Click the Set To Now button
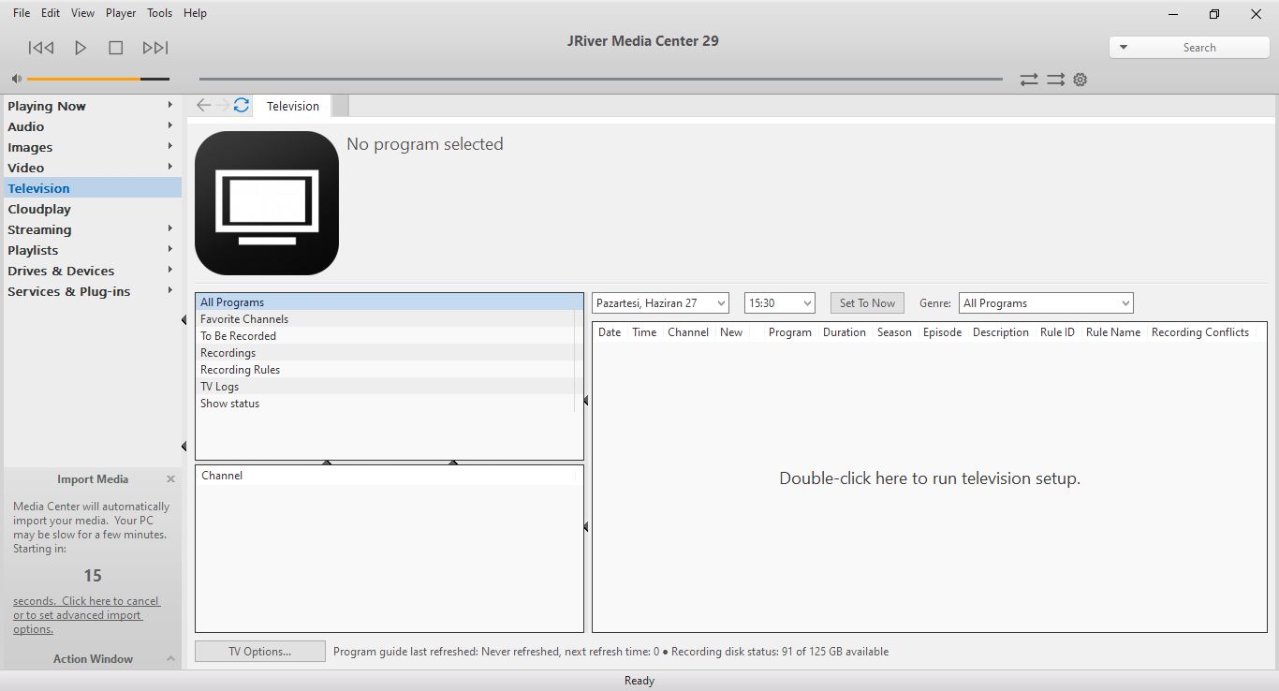The height and width of the screenshot is (691, 1279). 867,303
